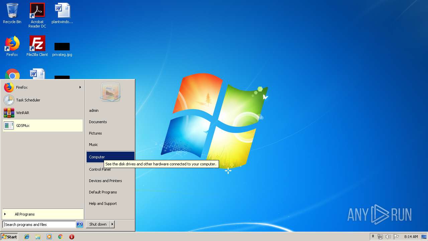
Task: Select privateg.jpg file on desktop
Action: click(62, 49)
